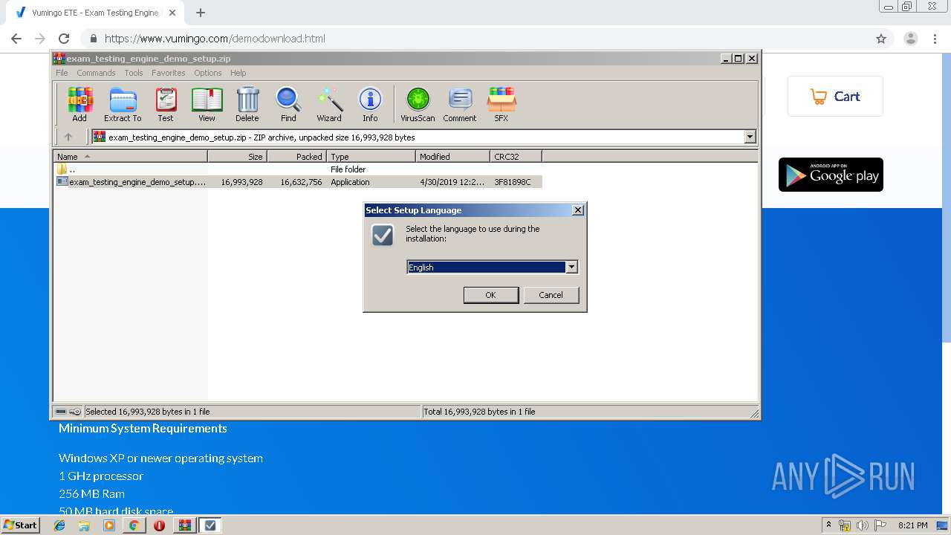This screenshot has height=535, width=951.
Task: Sort by the Modified column header
Action: click(452, 156)
